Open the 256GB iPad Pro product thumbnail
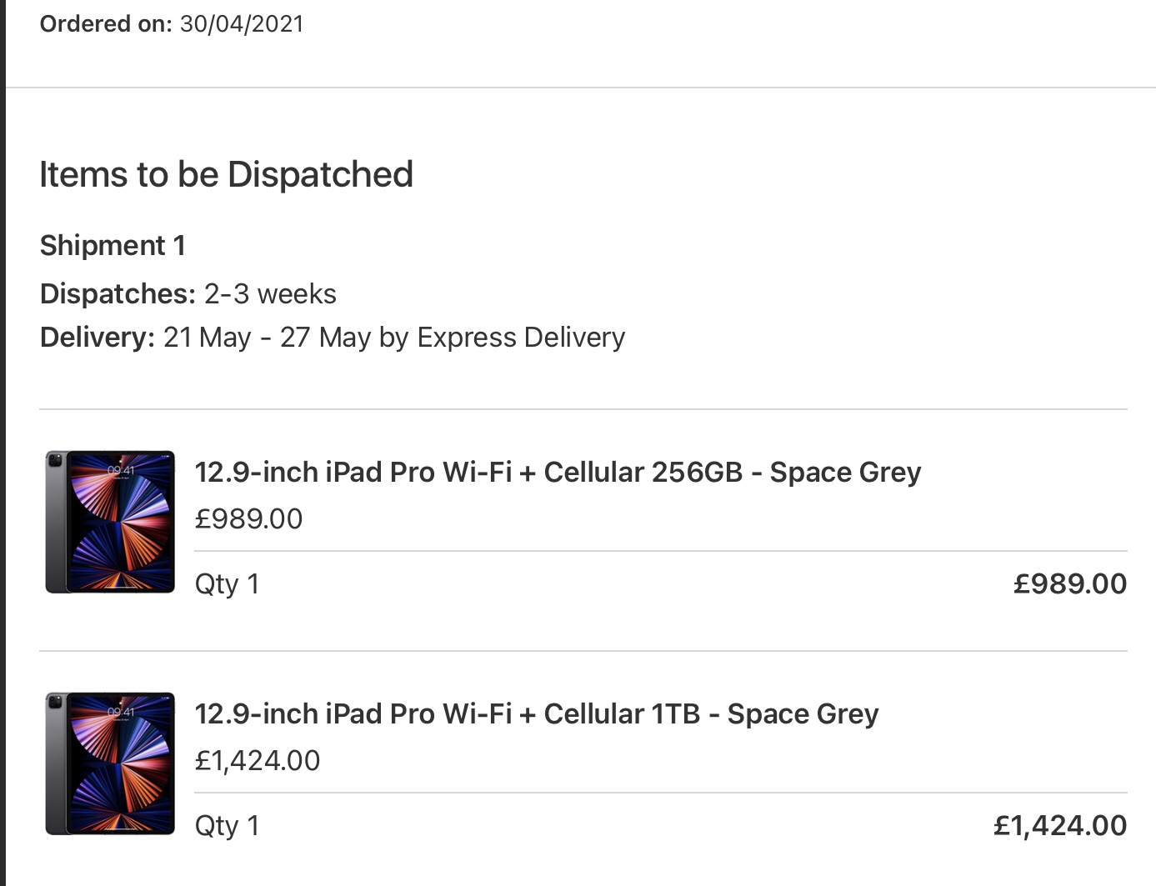 pos(110,522)
